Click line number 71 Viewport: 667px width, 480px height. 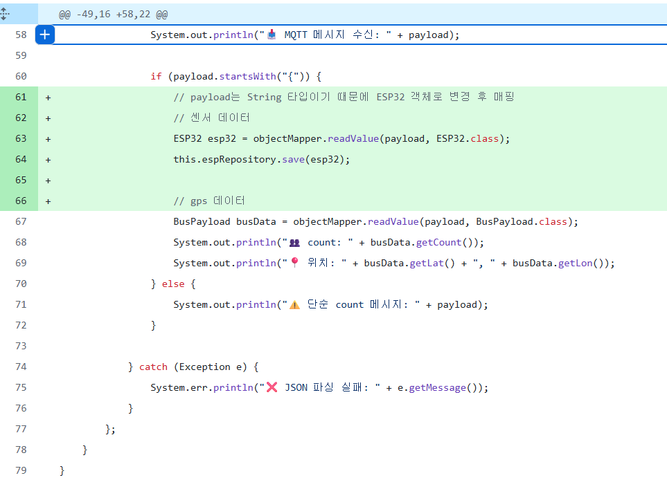coord(21,304)
